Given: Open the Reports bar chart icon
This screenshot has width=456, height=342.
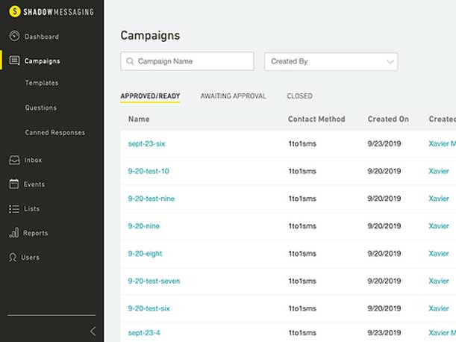Looking at the screenshot, I should [x=14, y=233].
